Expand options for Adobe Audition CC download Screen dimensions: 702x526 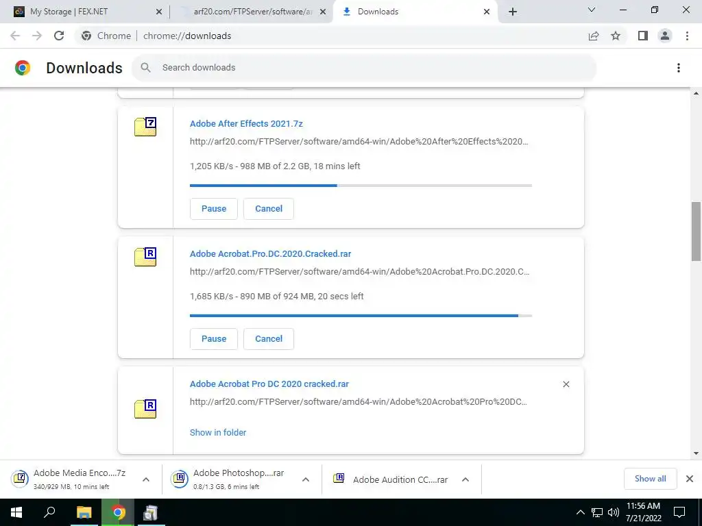pyautogui.click(x=465, y=479)
